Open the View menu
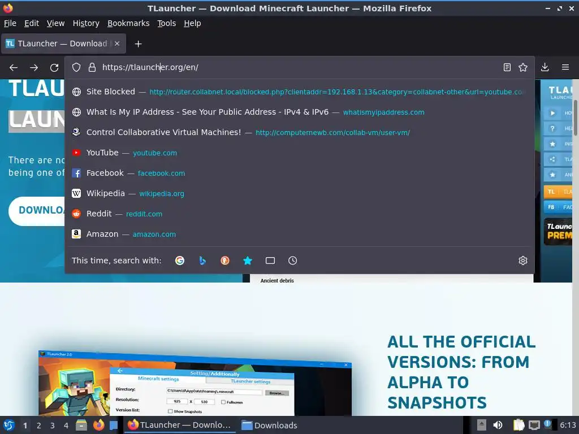Image resolution: width=579 pixels, height=434 pixels. pos(56,23)
